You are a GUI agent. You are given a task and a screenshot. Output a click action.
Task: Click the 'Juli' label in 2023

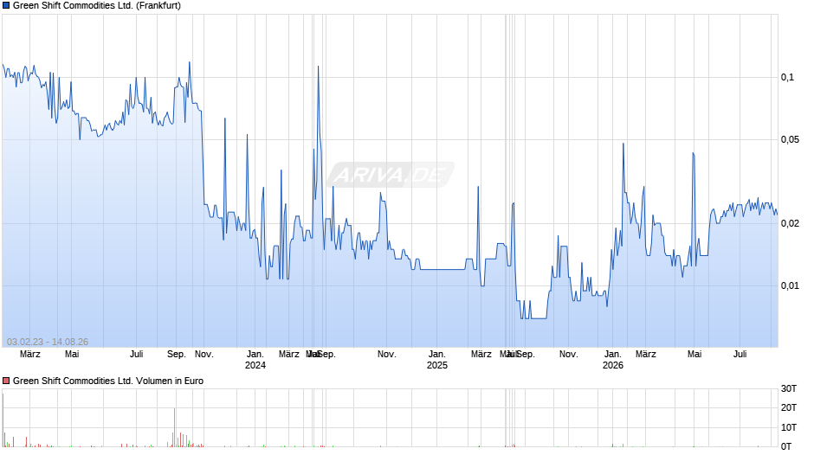pyautogui.click(x=137, y=355)
